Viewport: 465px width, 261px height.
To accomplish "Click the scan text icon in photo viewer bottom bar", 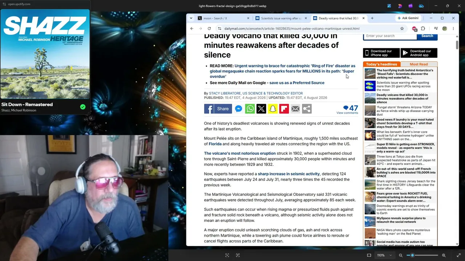I will pyautogui.click(x=238, y=255).
